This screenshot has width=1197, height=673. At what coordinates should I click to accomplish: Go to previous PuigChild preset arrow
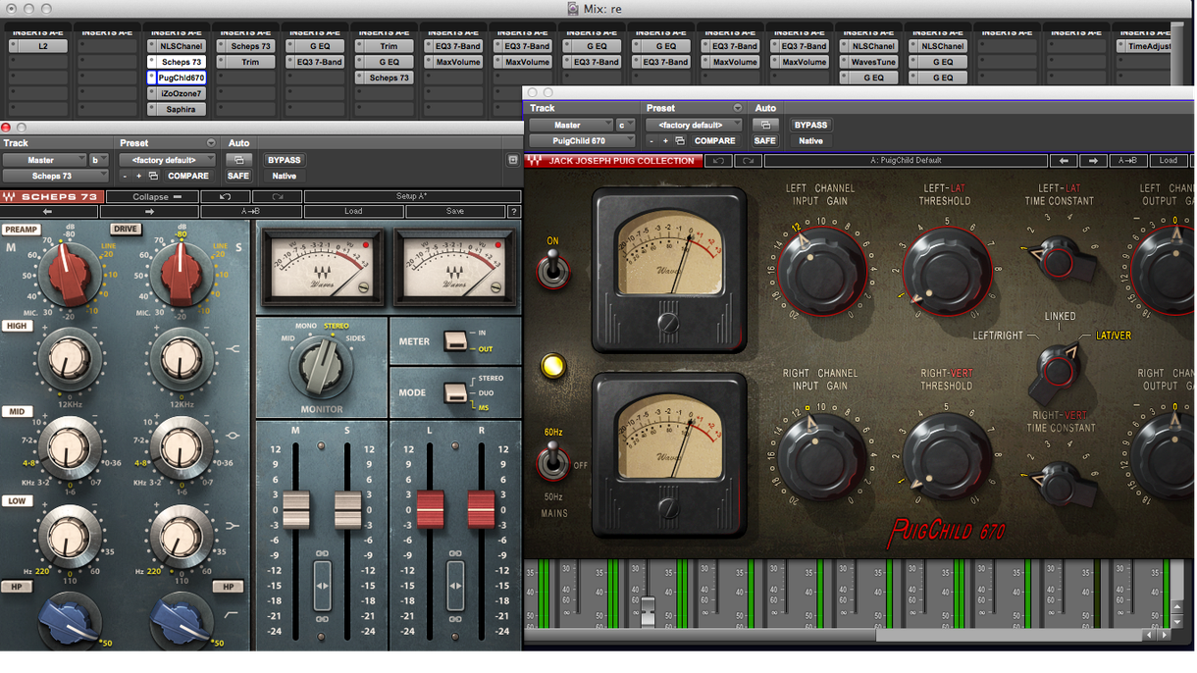coord(1064,161)
